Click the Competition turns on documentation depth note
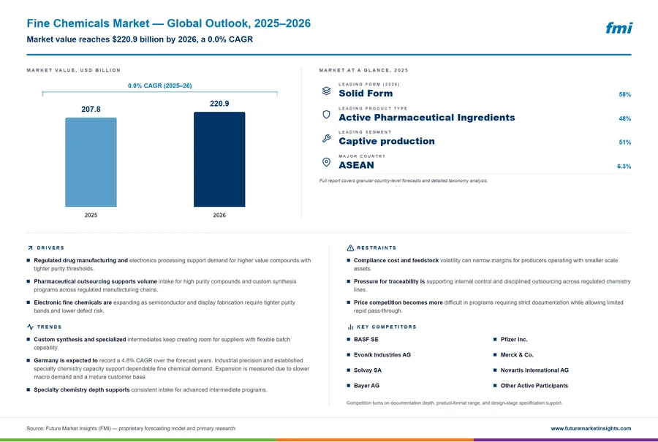 pyautogui.click(x=455, y=403)
